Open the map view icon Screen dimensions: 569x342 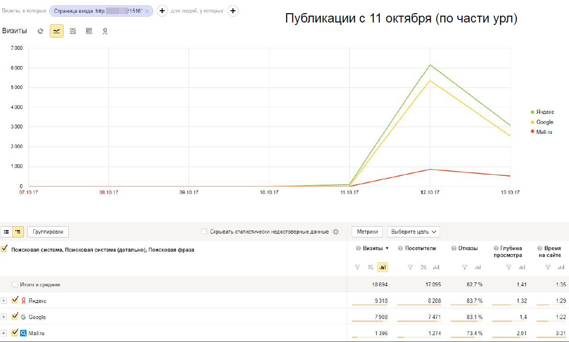coord(105,31)
